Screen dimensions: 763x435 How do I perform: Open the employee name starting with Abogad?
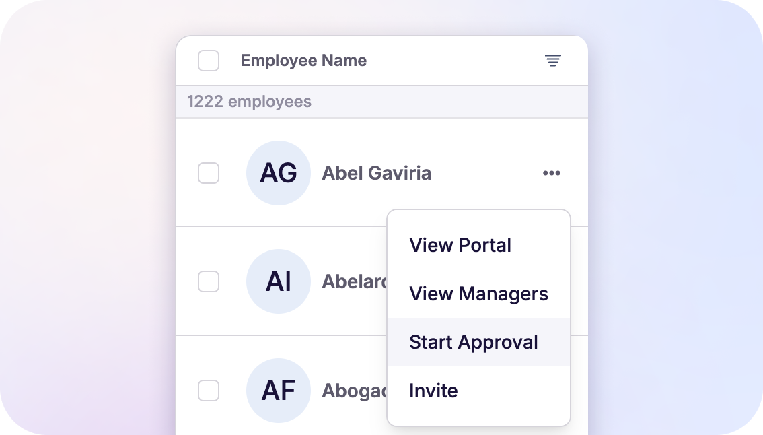click(354, 391)
